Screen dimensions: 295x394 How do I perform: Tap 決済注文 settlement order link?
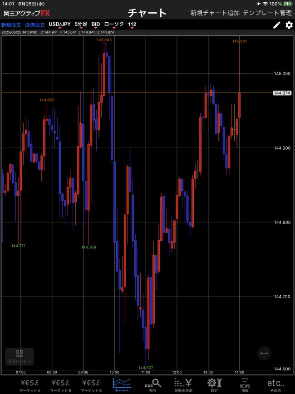click(x=35, y=25)
